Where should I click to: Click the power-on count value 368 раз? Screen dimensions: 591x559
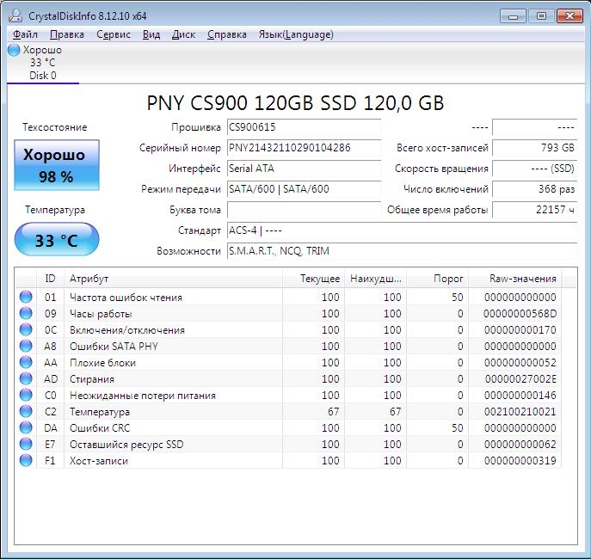[534, 189]
